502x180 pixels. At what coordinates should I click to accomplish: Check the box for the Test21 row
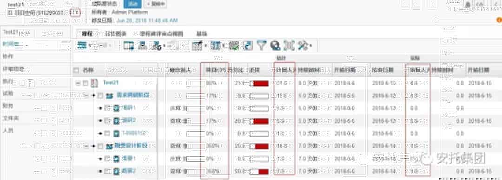[86, 83]
